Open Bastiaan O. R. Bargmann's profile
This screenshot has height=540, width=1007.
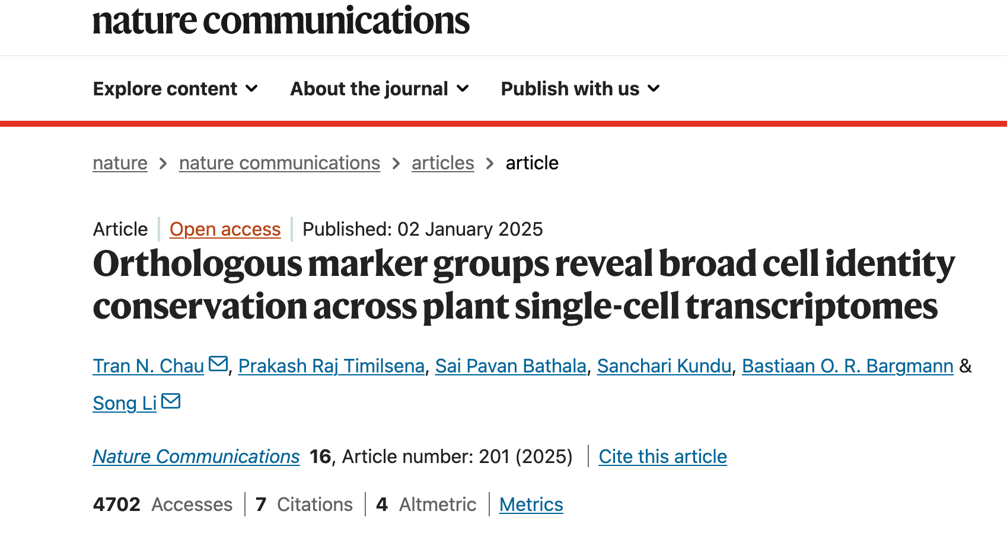848,366
